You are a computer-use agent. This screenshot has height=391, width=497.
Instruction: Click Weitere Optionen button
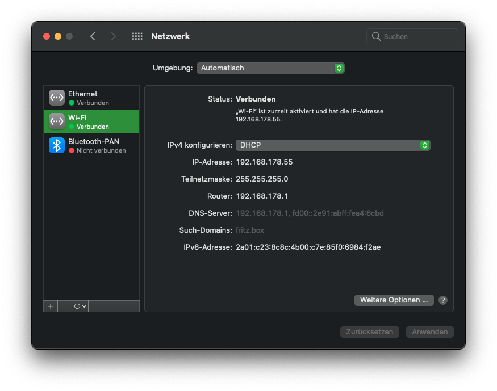(x=394, y=300)
